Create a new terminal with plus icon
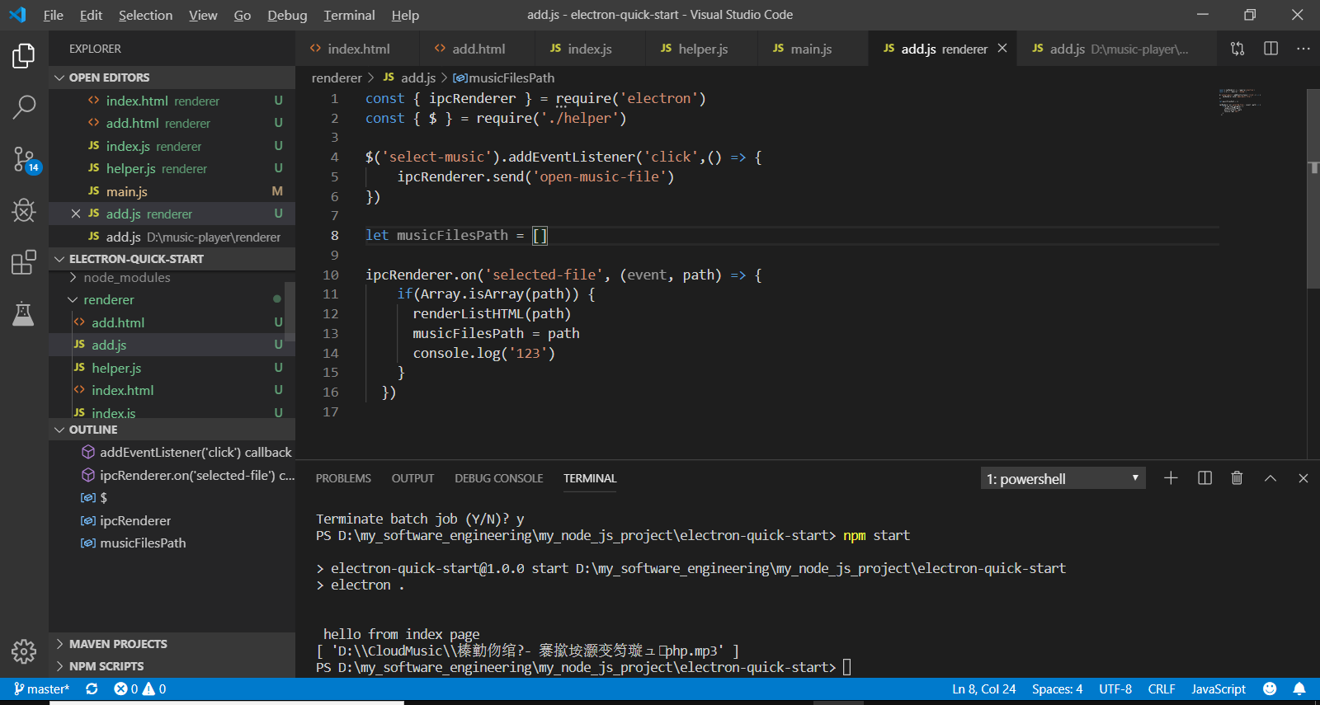The width and height of the screenshot is (1320, 705). 1171,478
